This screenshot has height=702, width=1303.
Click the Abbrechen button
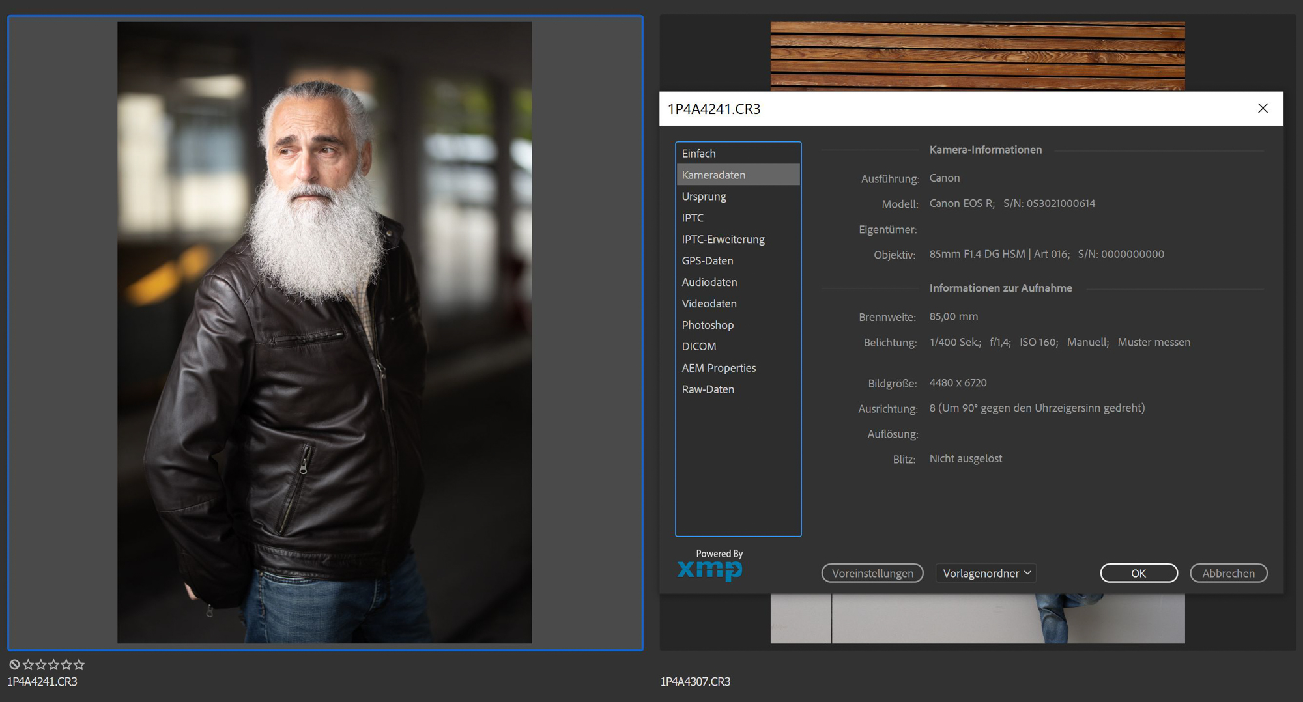1228,573
